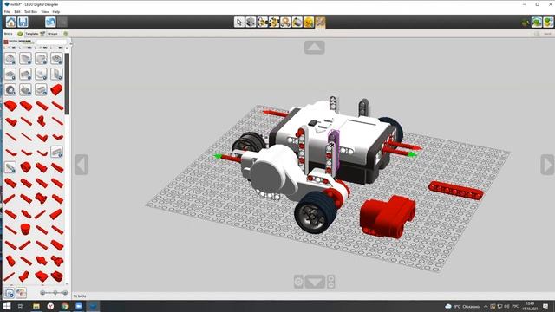Viewport: 555px width, 312px height.
Task: Open Google Chrome from the taskbar
Action: [x=64, y=306]
